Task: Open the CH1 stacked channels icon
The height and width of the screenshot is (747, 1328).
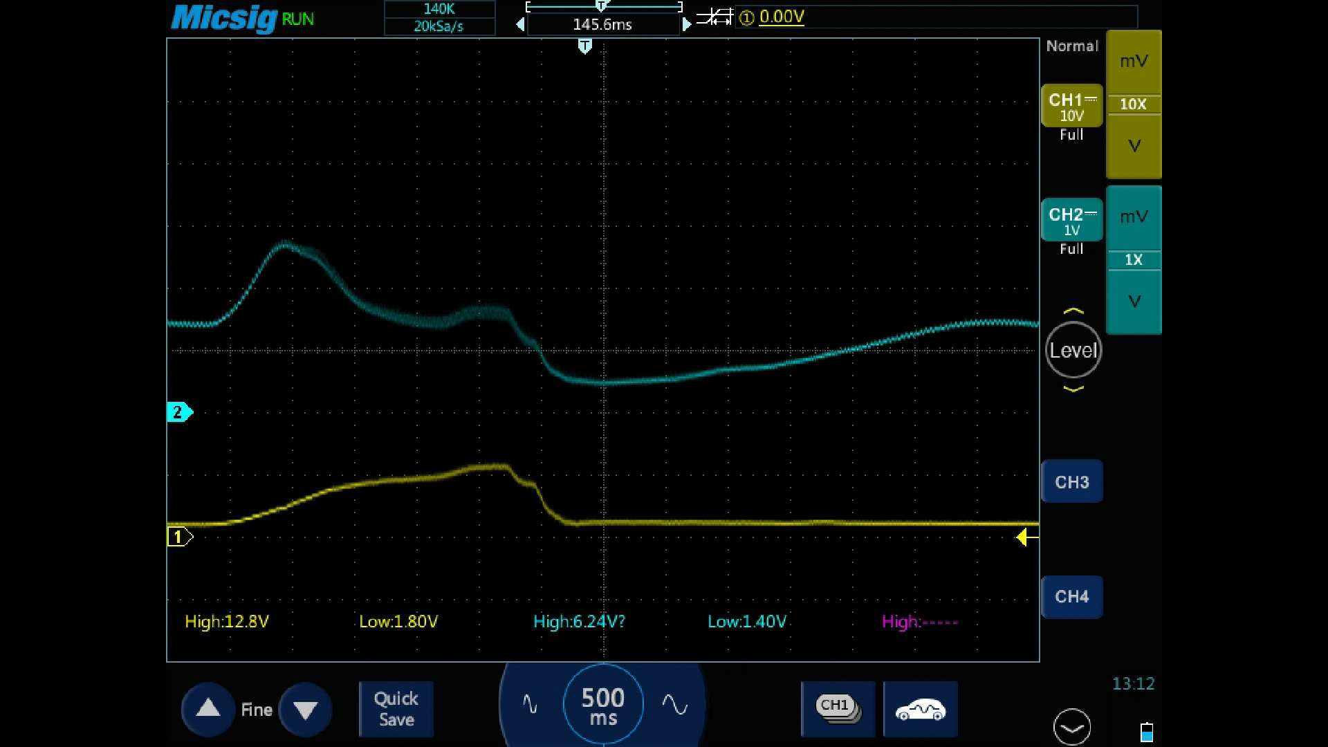Action: pos(838,709)
